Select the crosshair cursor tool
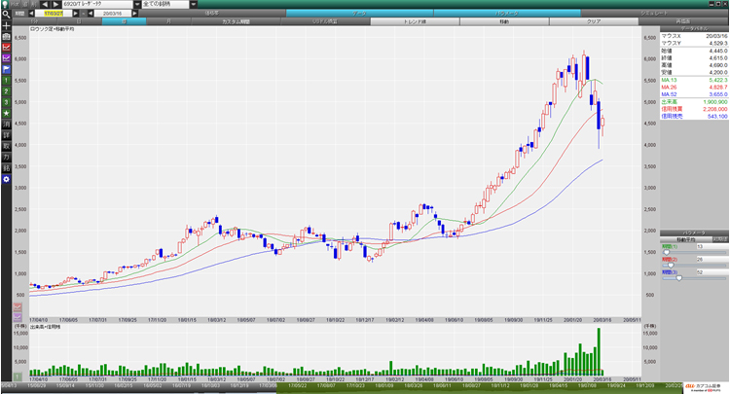This screenshot has width=730, height=394. (x=7, y=25)
